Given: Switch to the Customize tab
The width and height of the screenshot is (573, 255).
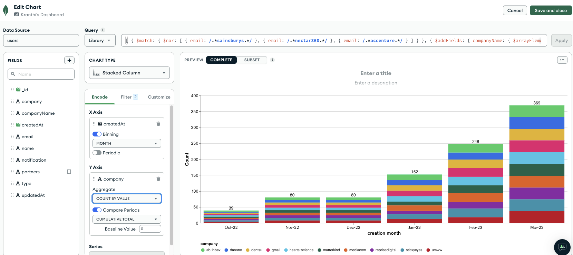Looking at the screenshot, I should (x=159, y=97).
